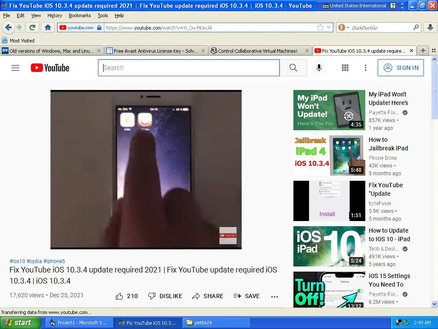Open the Bookmarks menu
Screen dimensions: 438x329
[x=80, y=15]
